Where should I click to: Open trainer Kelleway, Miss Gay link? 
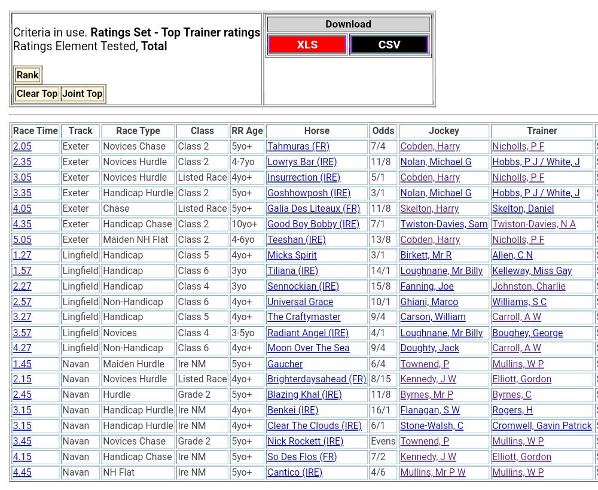pyautogui.click(x=532, y=271)
